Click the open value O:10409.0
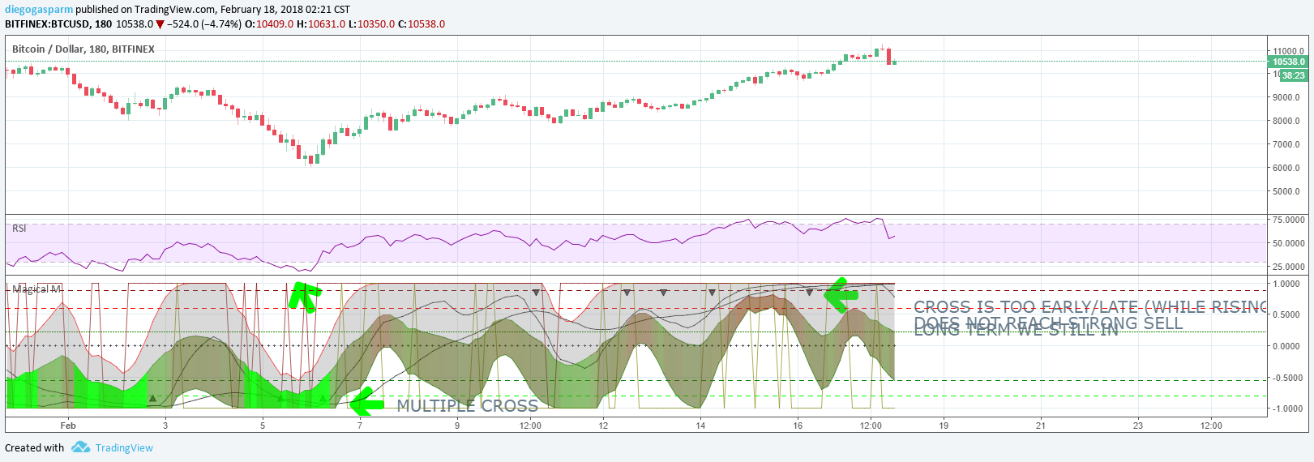 pyautogui.click(x=269, y=24)
